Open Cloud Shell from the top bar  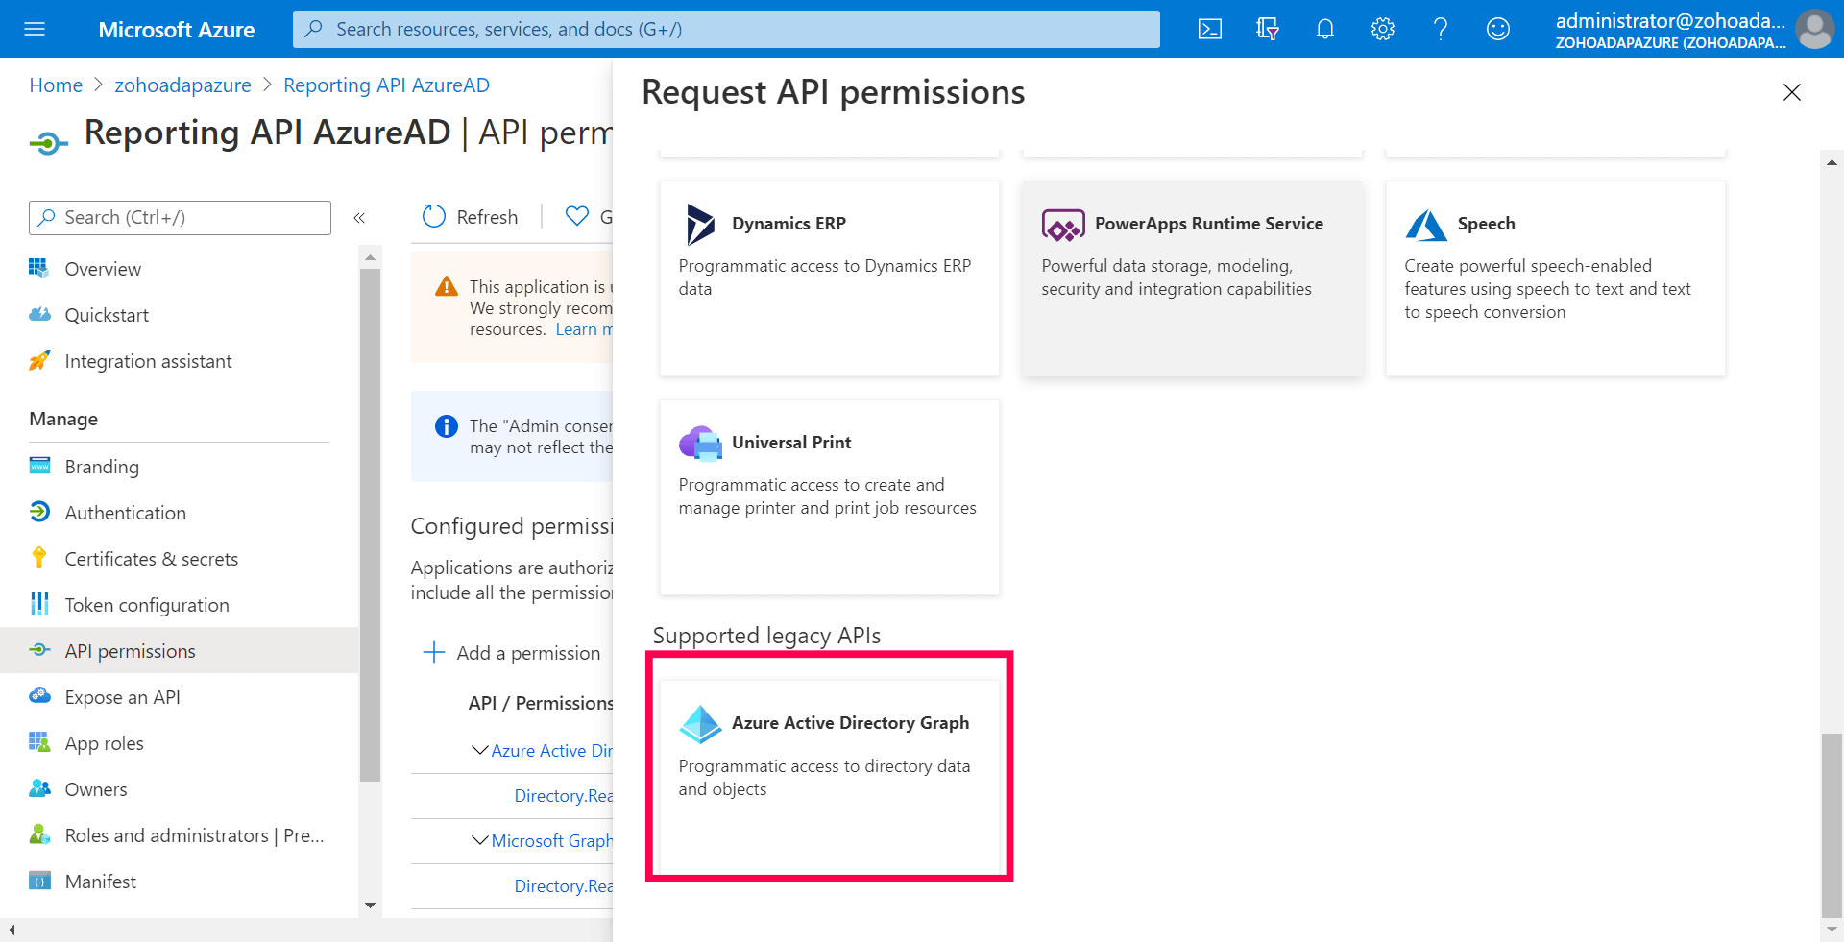pyautogui.click(x=1210, y=29)
